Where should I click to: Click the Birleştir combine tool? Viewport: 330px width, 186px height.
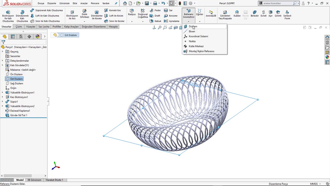(254, 14)
